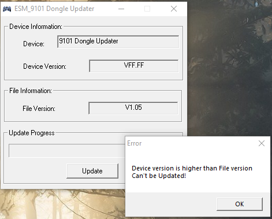Click the empty update progress bar

point(67,151)
